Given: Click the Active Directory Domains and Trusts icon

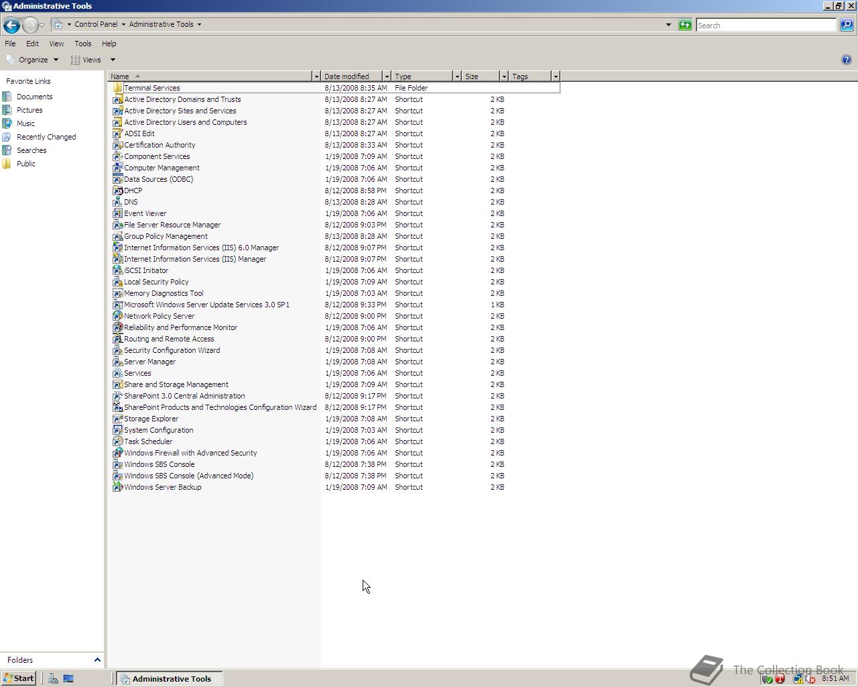Looking at the screenshot, I should pos(117,99).
